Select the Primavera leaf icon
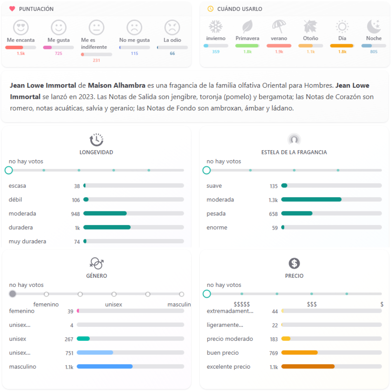The height and width of the screenshot is (391, 391). [247, 27]
